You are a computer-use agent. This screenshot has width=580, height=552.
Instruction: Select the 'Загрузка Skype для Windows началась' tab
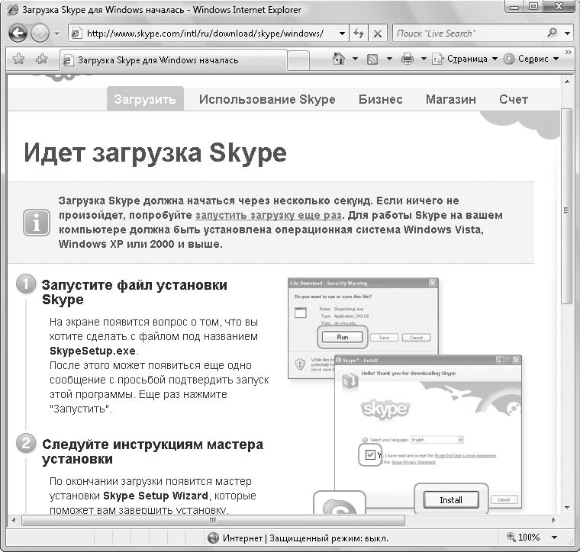click(x=173, y=60)
